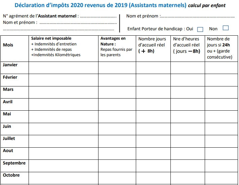Click Mars nombre jours d'accueil cell
The height and width of the screenshot is (185, 239).
click(153, 92)
